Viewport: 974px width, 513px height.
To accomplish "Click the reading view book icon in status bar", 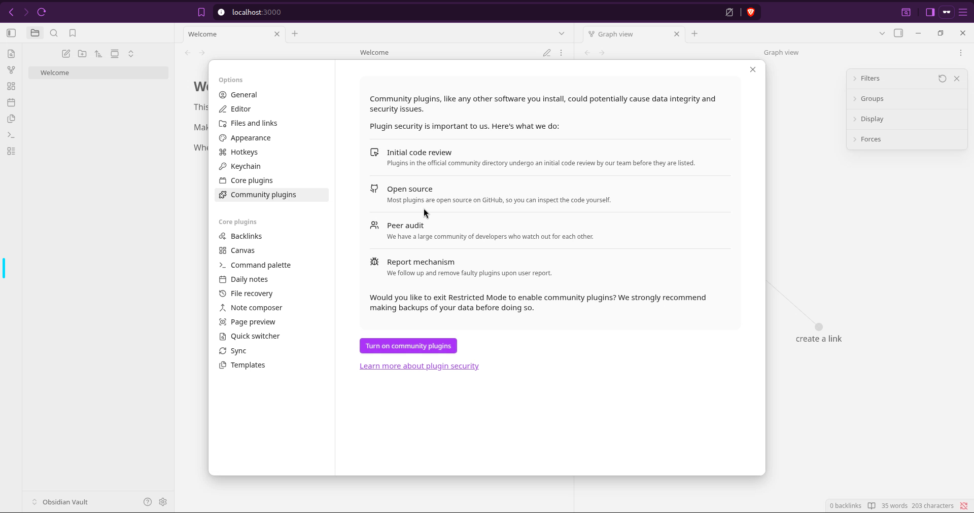I will [x=872, y=506].
